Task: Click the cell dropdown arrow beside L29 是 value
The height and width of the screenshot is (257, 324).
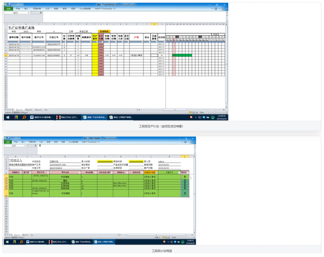Action: pyautogui.click(x=190, y=178)
